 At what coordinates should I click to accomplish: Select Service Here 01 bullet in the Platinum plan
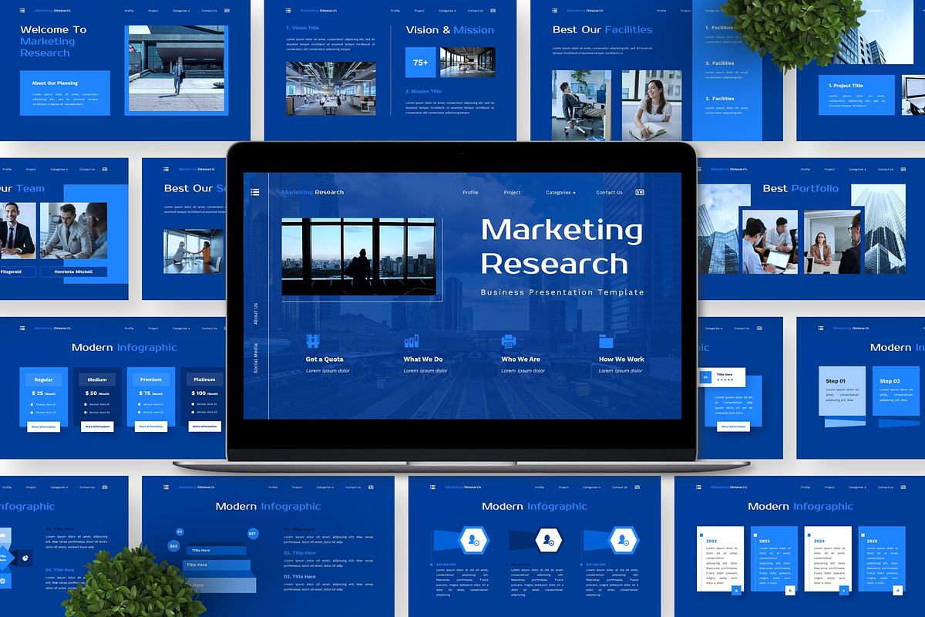pos(193,404)
